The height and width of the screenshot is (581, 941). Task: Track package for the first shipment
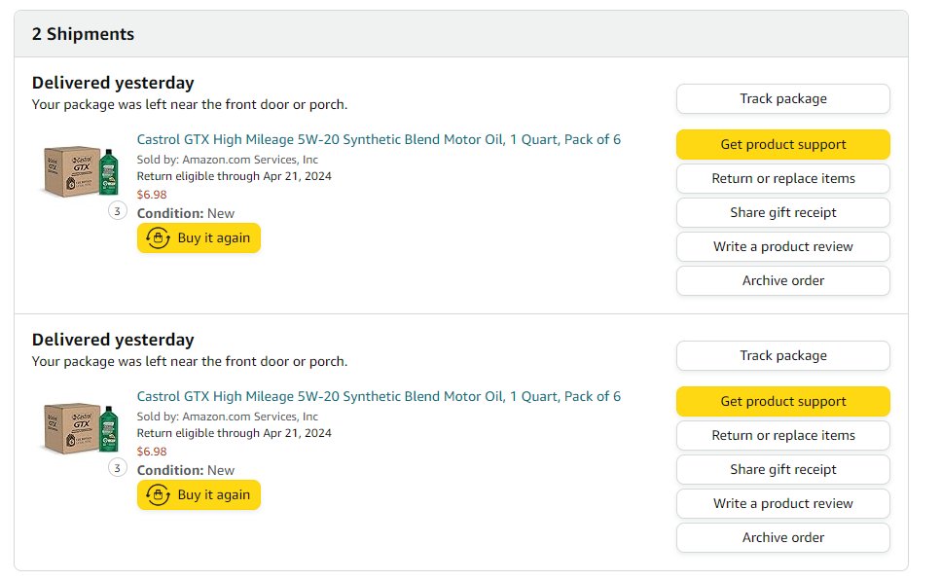(x=782, y=98)
